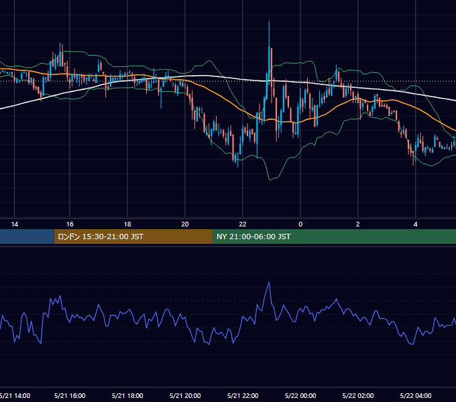Click the 20 hour label on price chart axis
Screen dimensions: 456x402
(x=185, y=224)
